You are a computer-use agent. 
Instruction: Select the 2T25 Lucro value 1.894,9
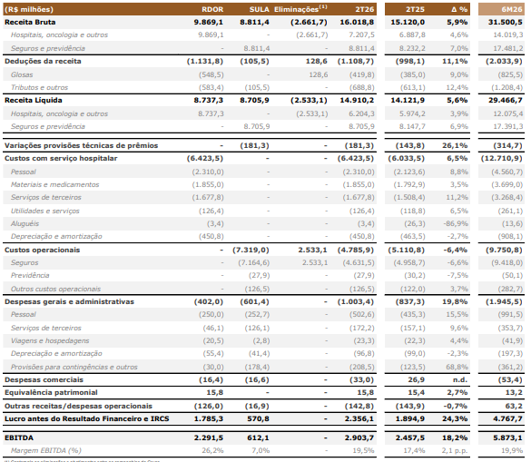410,419
